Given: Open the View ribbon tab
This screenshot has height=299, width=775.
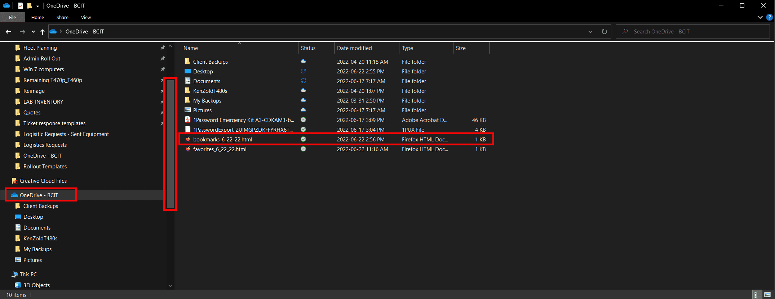Looking at the screenshot, I should pos(86,17).
